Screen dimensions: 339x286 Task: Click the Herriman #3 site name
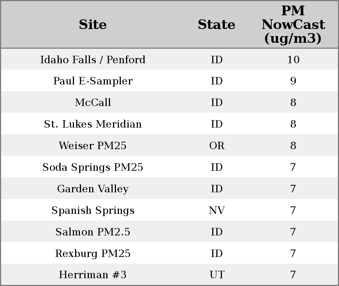(x=93, y=275)
